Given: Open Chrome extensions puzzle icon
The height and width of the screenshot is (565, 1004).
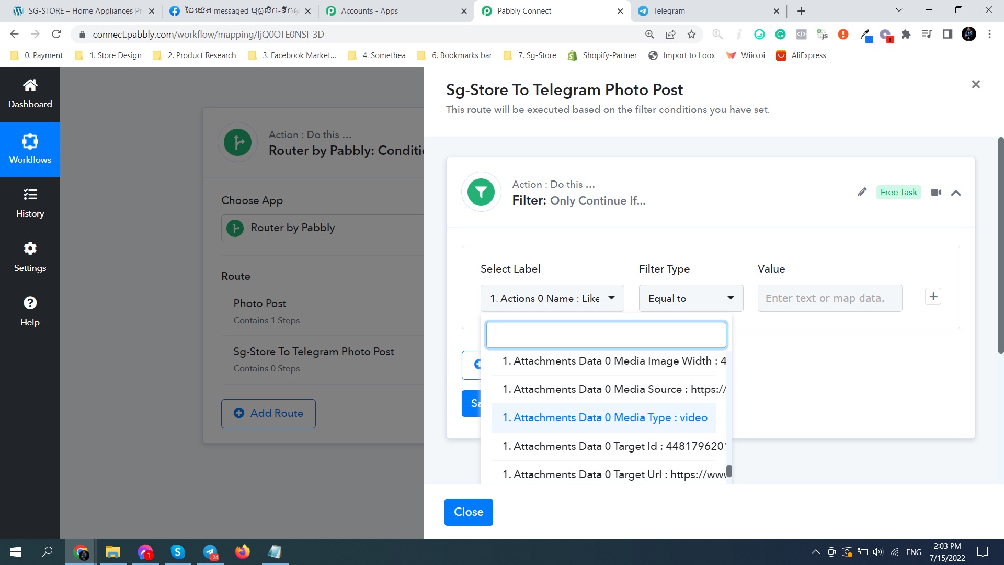Looking at the screenshot, I should pyautogui.click(x=906, y=35).
